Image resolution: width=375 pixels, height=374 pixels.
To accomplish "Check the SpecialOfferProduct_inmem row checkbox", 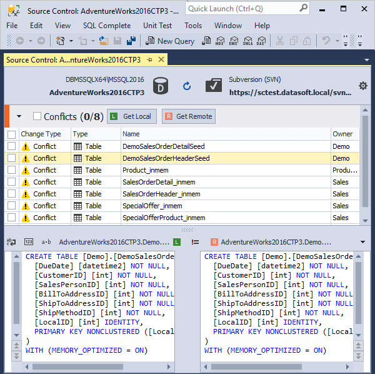I will tap(11, 218).
